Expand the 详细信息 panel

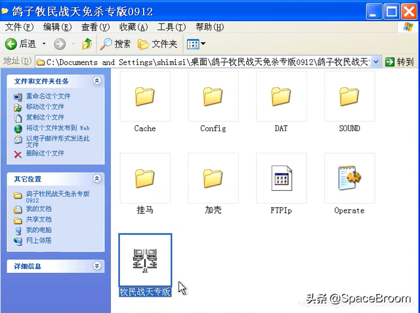click(96, 266)
